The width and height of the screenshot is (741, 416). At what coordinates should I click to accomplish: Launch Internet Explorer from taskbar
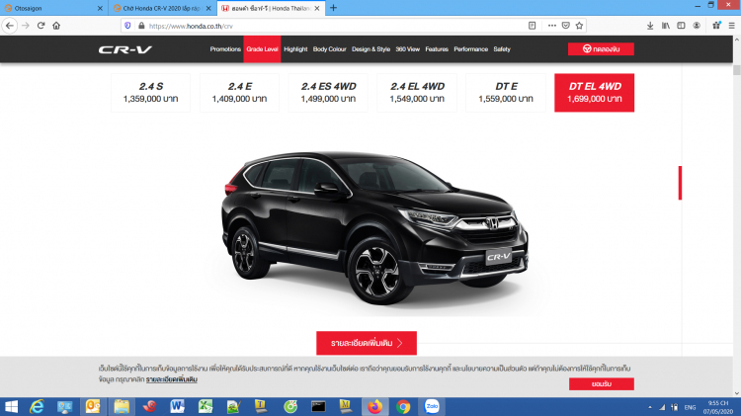tap(37, 406)
